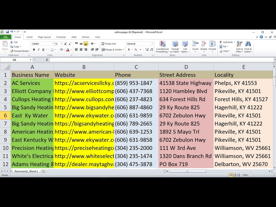Screen dimensions: 276x207
Task: Click the AutoSum button
Action: (227, 42)
